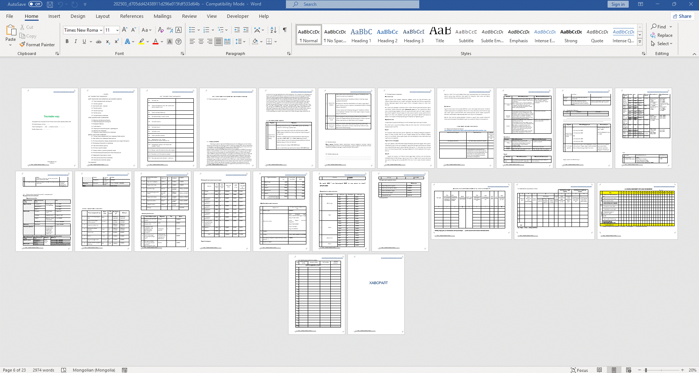
Task: Apply bullet list formatting
Action: [x=192, y=30]
